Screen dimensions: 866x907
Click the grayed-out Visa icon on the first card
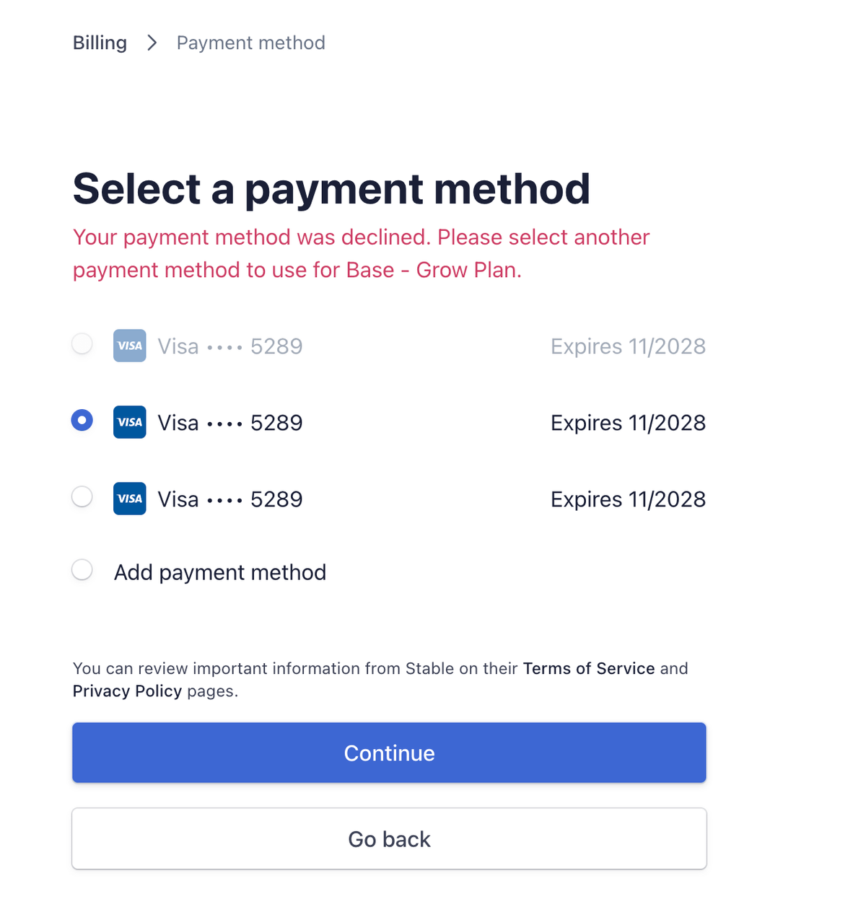[x=129, y=346]
